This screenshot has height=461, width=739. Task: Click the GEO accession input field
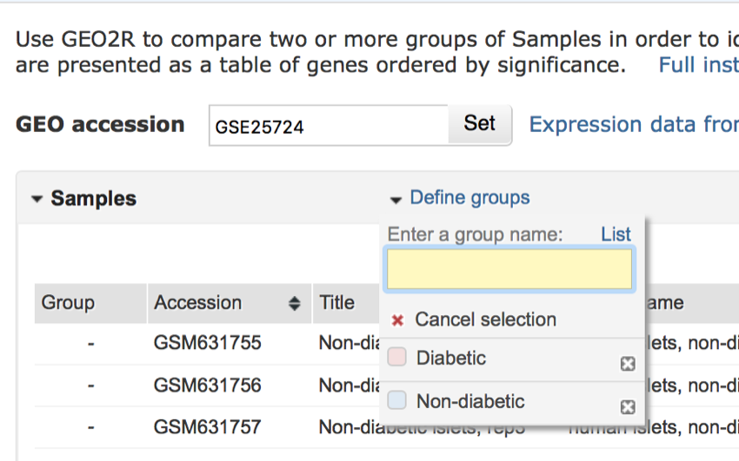[x=329, y=126]
